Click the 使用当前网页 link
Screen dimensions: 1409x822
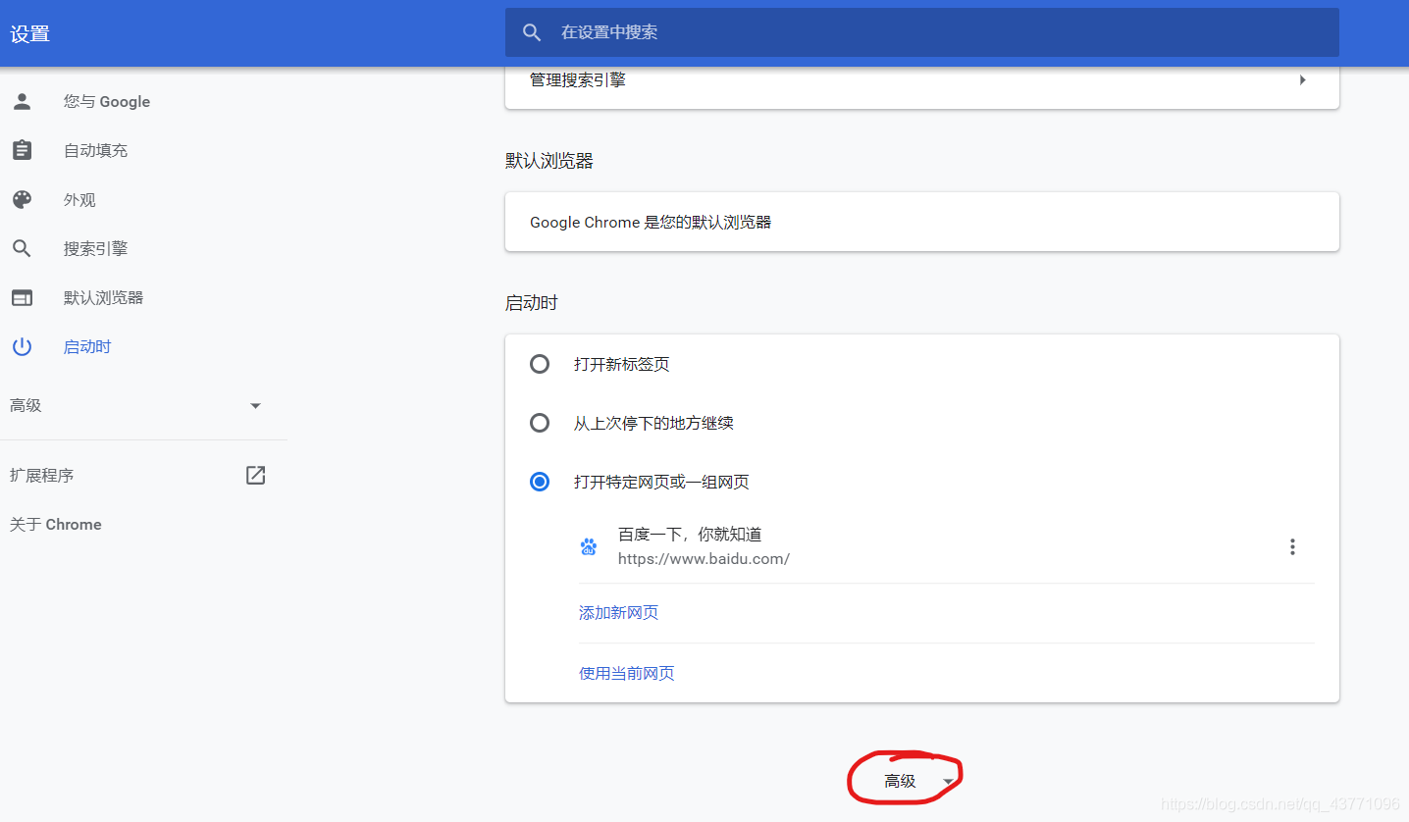pos(626,673)
